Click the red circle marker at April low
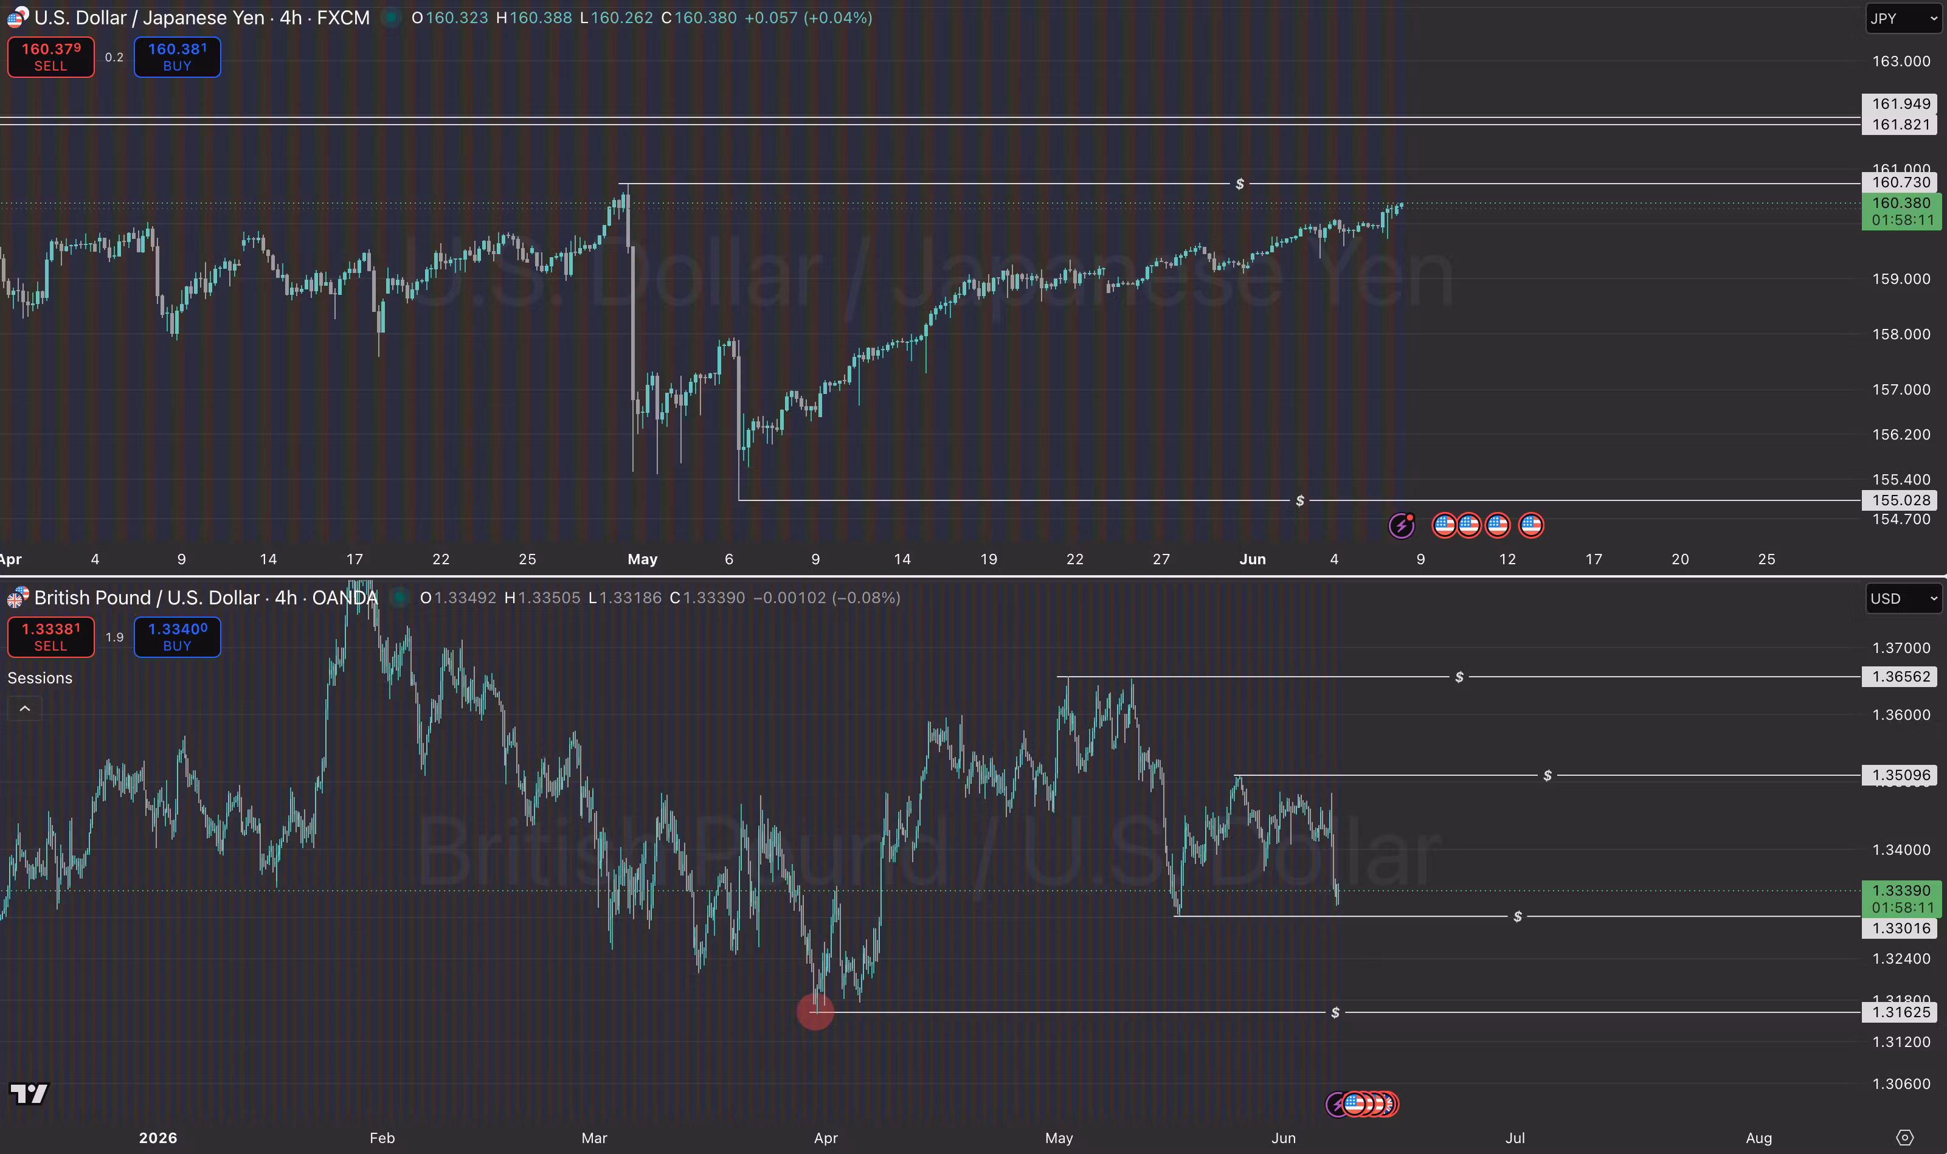The image size is (1947, 1154). click(x=815, y=1012)
